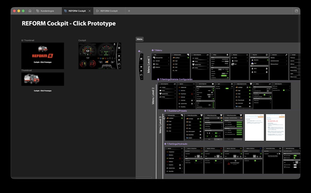Screen dimensions: 311x193
Task: Toggle circuit enabled switch in Hydraulic Orange Circuit screen
Action: pyautogui.click(x=201, y=154)
